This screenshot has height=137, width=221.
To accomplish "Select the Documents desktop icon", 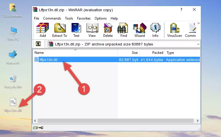I will coord(13,11).
